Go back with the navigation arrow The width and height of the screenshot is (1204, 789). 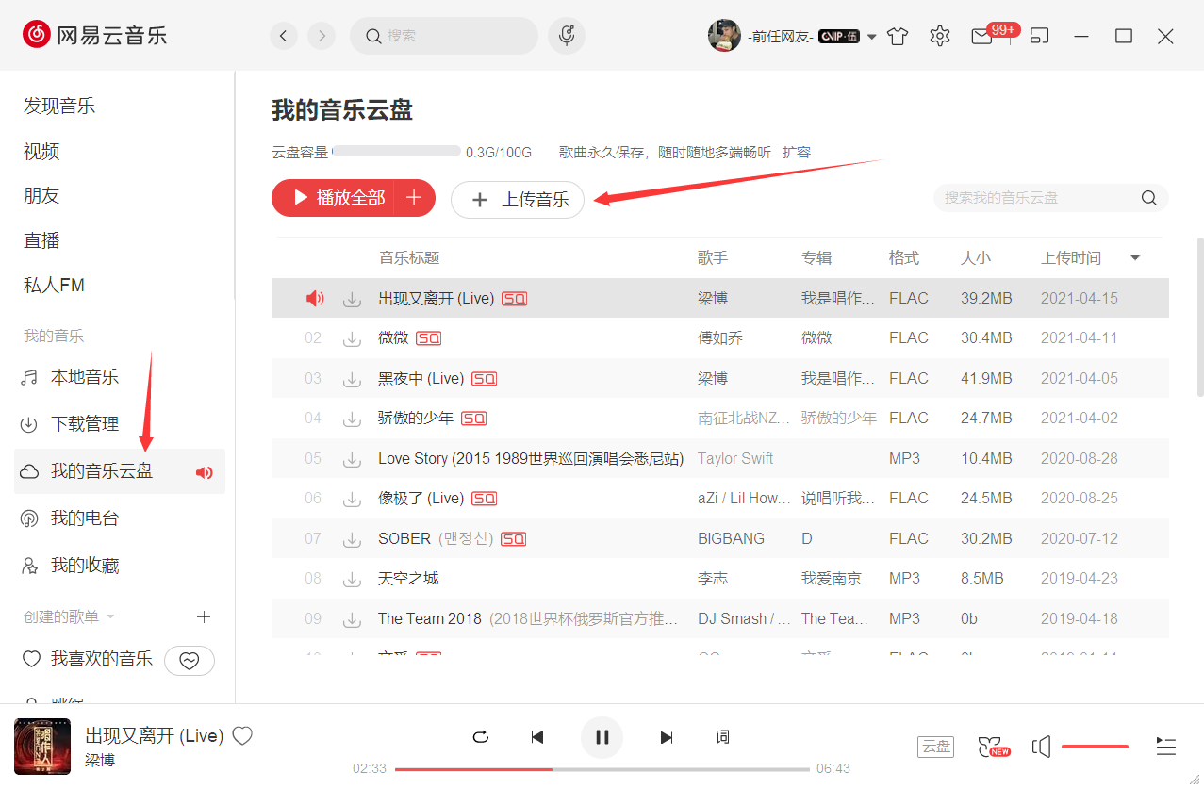[284, 36]
